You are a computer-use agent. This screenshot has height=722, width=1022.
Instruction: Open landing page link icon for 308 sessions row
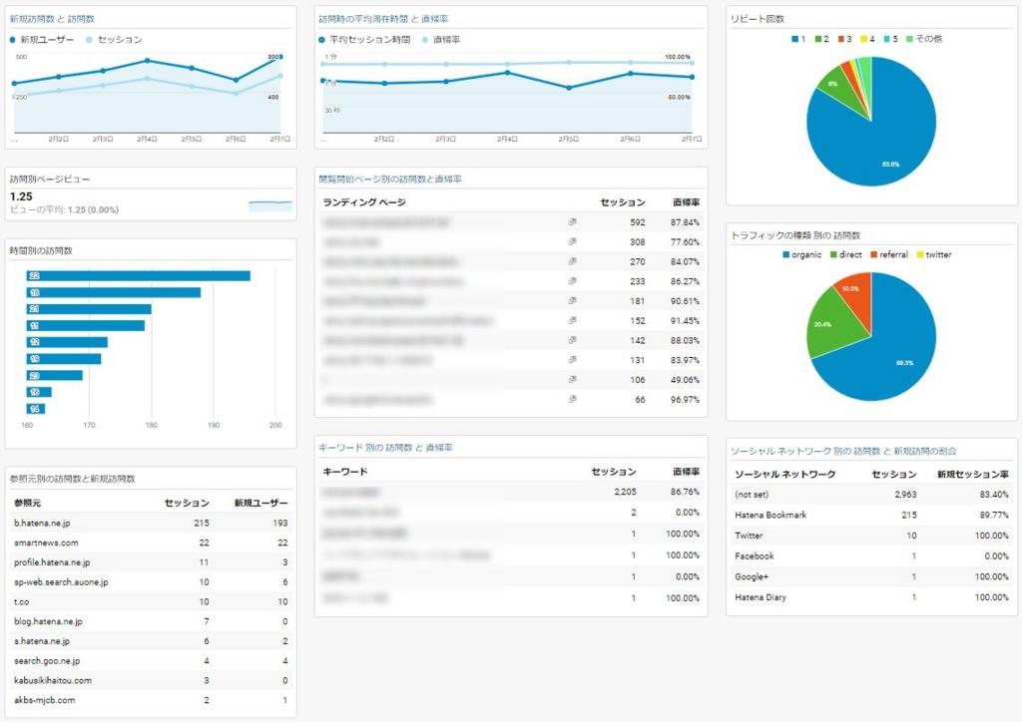pos(572,241)
